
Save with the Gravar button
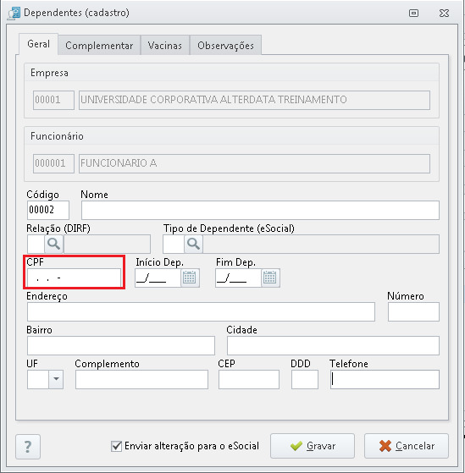click(313, 446)
